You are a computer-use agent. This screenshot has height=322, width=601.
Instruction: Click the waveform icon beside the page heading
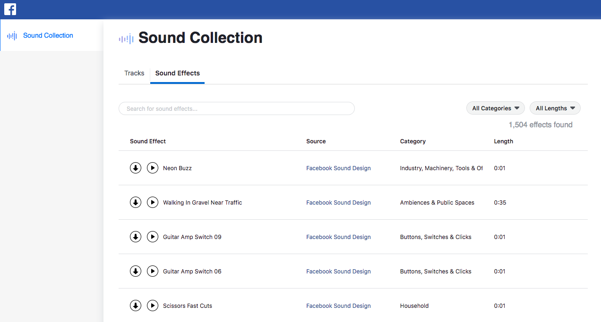pyautogui.click(x=126, y=39)
